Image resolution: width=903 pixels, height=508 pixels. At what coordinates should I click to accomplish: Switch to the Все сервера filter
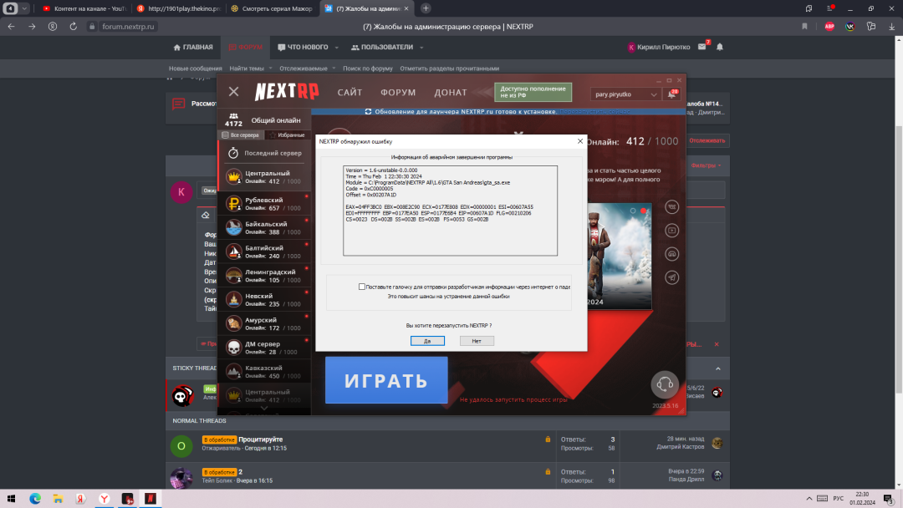(x=241, y=135)
